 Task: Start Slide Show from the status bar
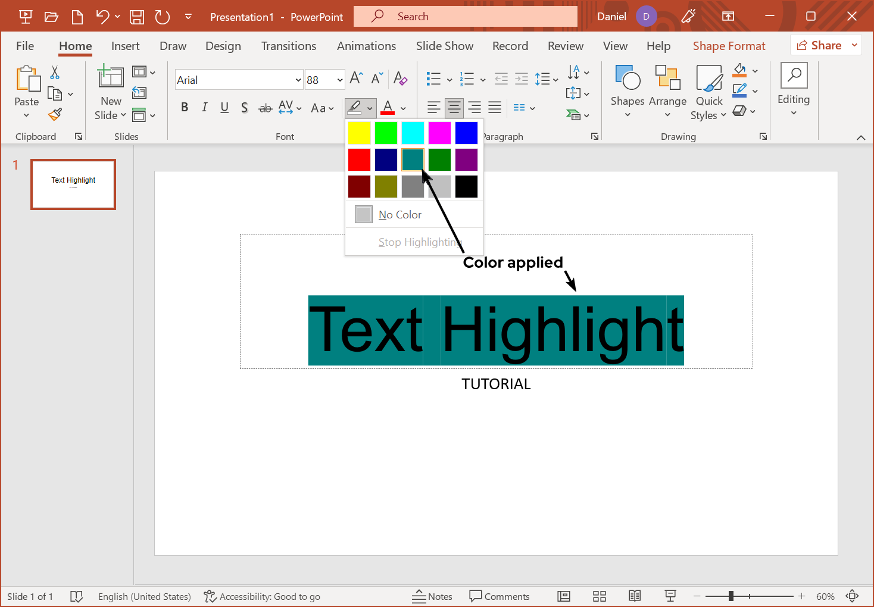[x=670, y=596]
